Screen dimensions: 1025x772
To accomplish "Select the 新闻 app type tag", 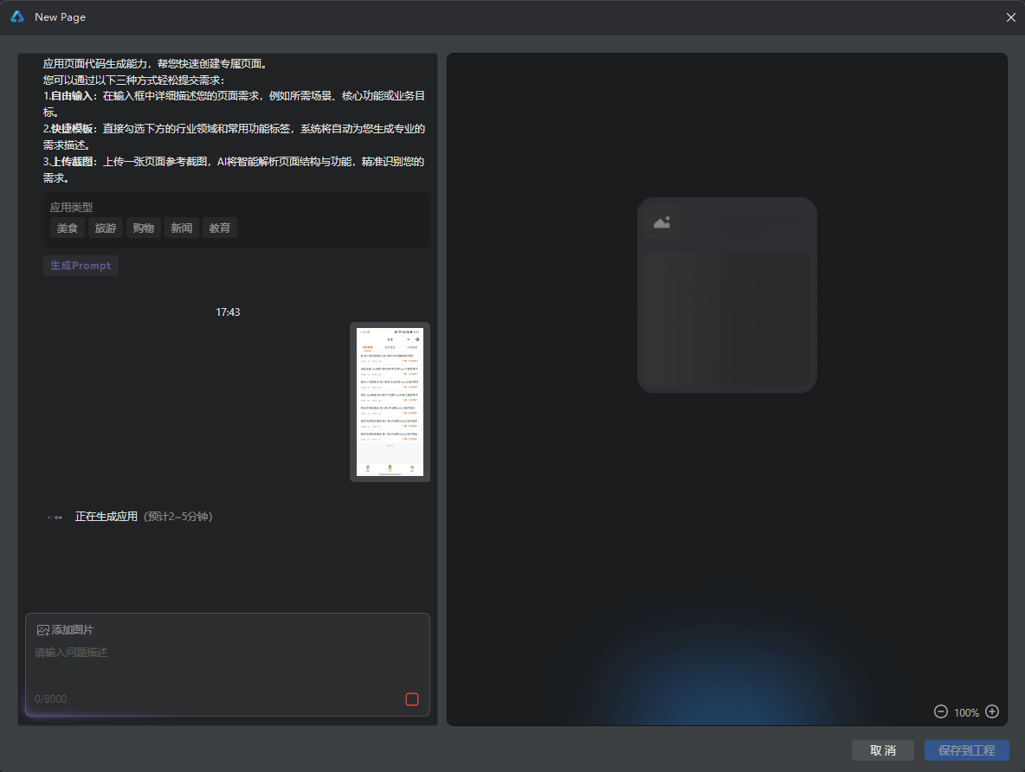I will (181, 228).
